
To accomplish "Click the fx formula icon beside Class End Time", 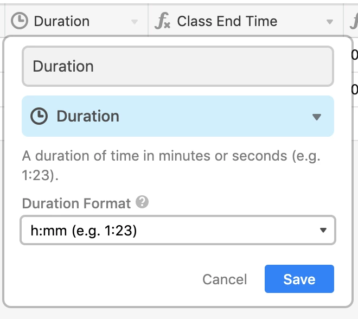I will click(x=162, y=21).
